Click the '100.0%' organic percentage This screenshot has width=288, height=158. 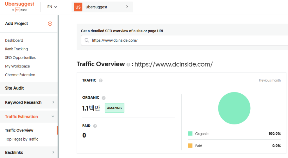(x=274, y=134)
